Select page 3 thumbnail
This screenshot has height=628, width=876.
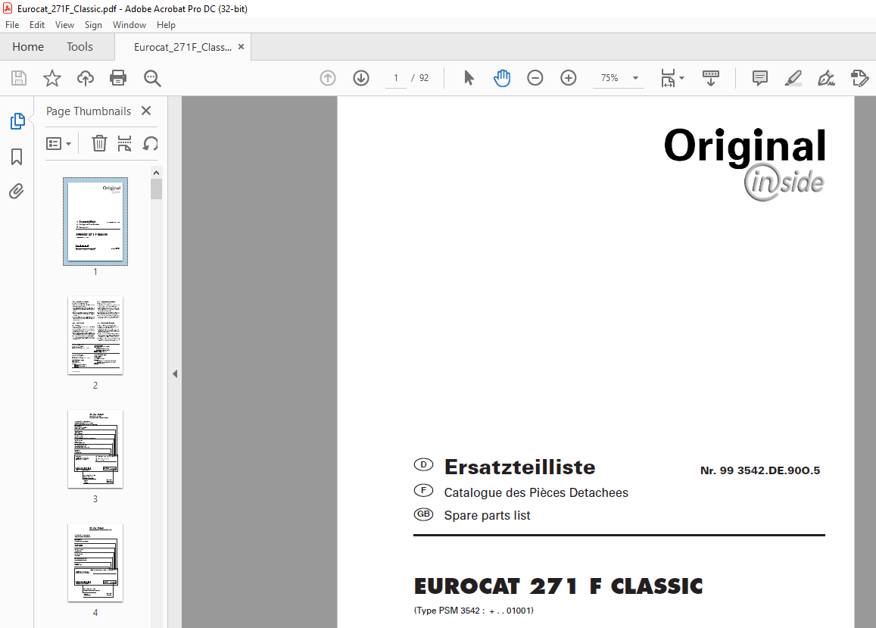point(95,449)
